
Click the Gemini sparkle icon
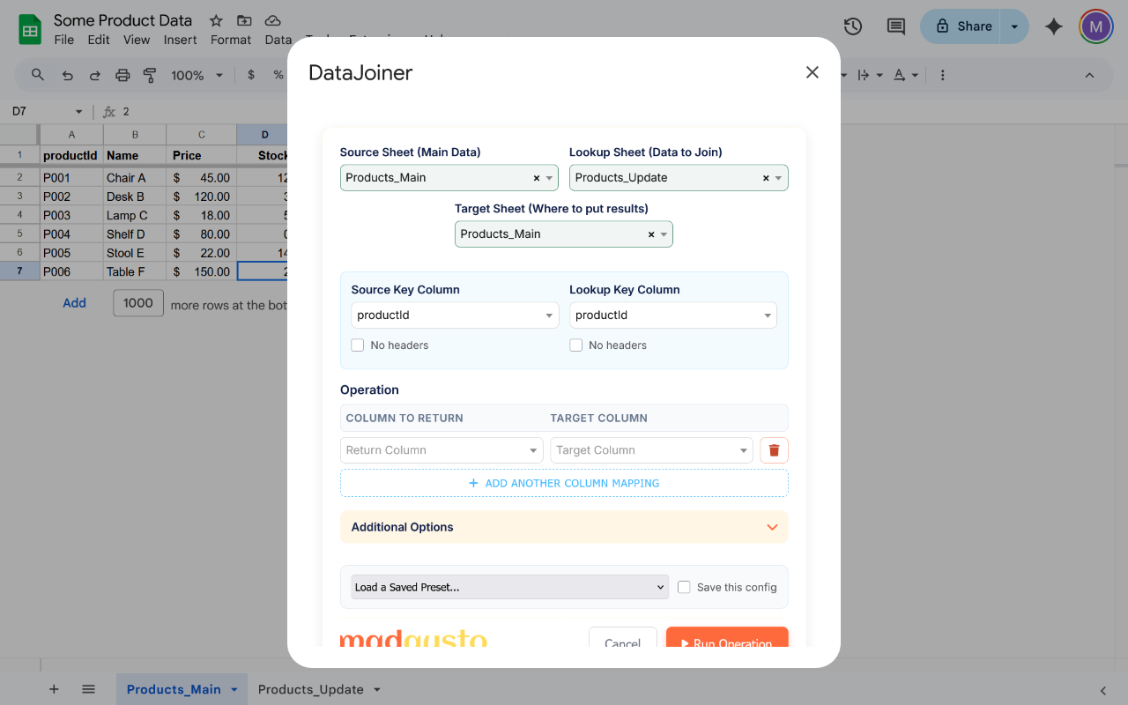coord(1053,26)
